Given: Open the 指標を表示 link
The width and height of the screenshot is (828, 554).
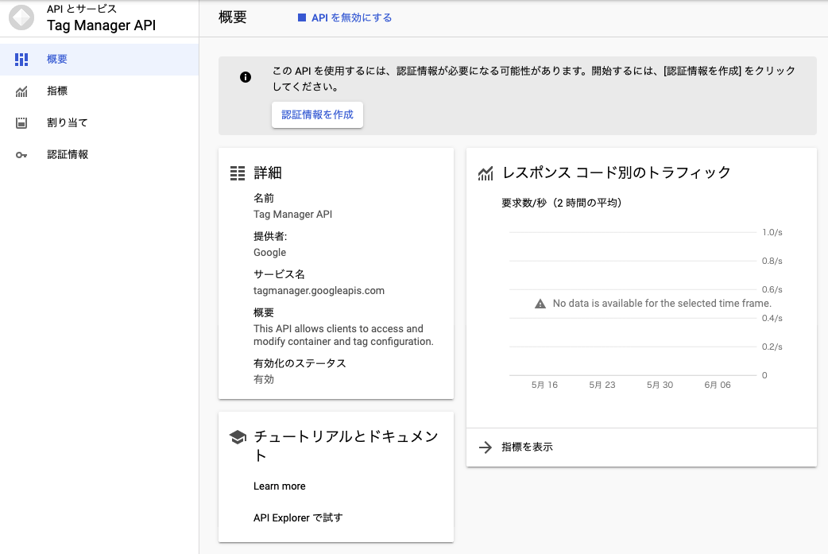Looking at the screenshot, I should pos(527,447).
